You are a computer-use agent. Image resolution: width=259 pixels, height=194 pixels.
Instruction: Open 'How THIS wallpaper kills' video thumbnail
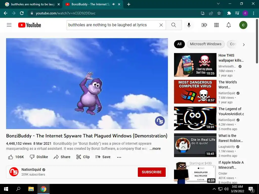(195, 65)
